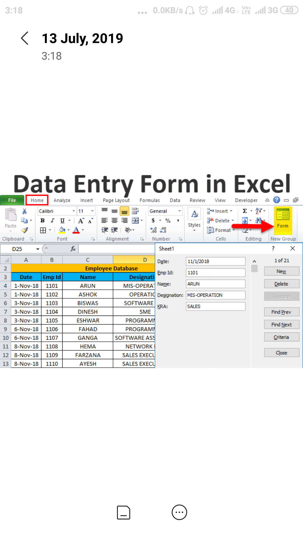Click the Delete button in Sheet1 form
This screenshot has width=303, height=540.
(x=282, y=284)
